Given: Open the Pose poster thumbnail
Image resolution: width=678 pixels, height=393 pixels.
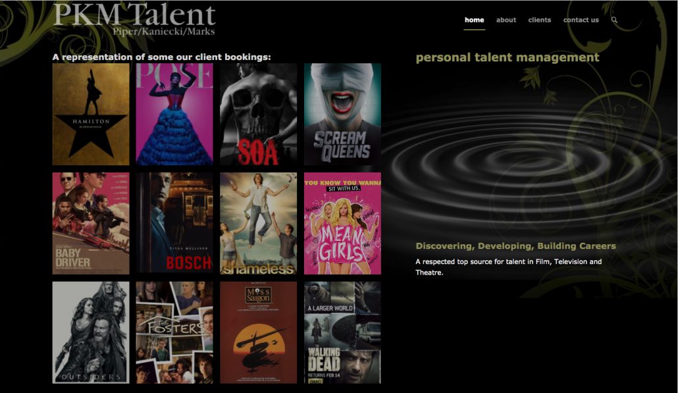Looking at the screenshot, I should click(x=174, y=114).
